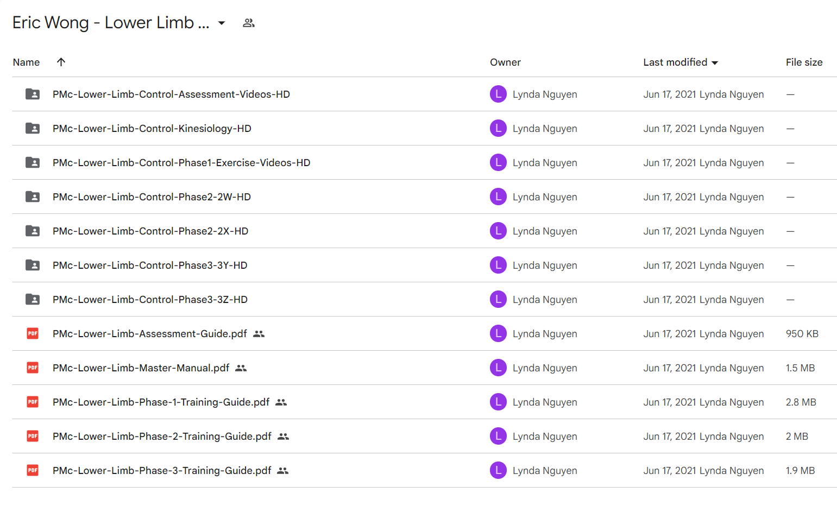Click Lynda Nguyen owner name in Phase3-3Y-HD row
837x512 pixels.
pyautogui.click(x=545, y=266)
